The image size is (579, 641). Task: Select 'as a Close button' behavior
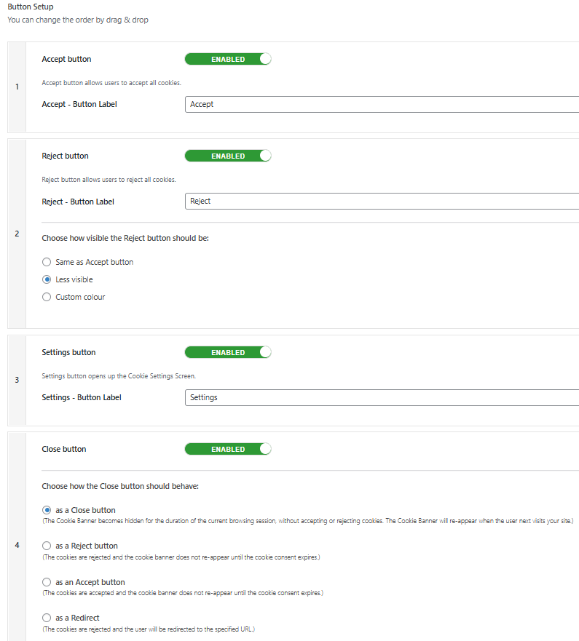click(x=47, y=510)
